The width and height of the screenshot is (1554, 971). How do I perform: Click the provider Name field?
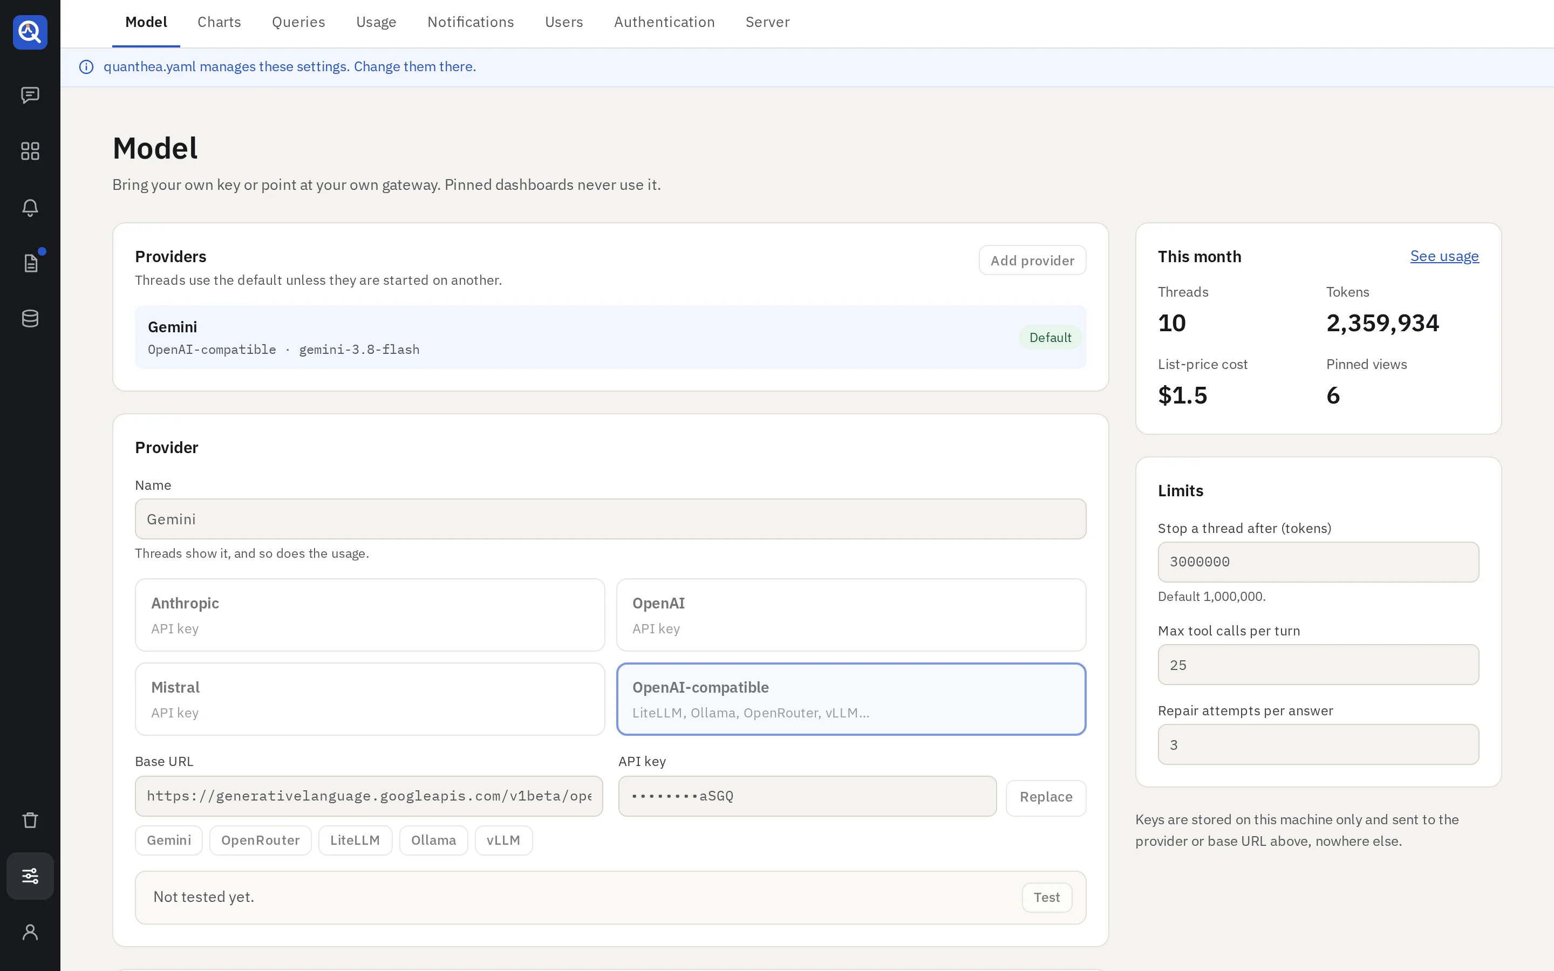(610, 519)
